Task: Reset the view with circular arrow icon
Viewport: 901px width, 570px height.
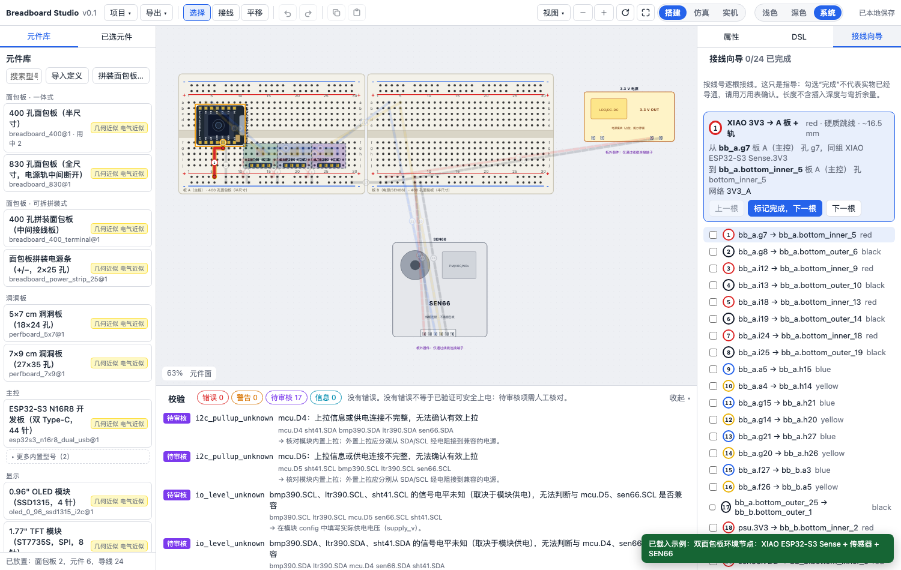Action: pyautogui.click(x=625, y=13)
